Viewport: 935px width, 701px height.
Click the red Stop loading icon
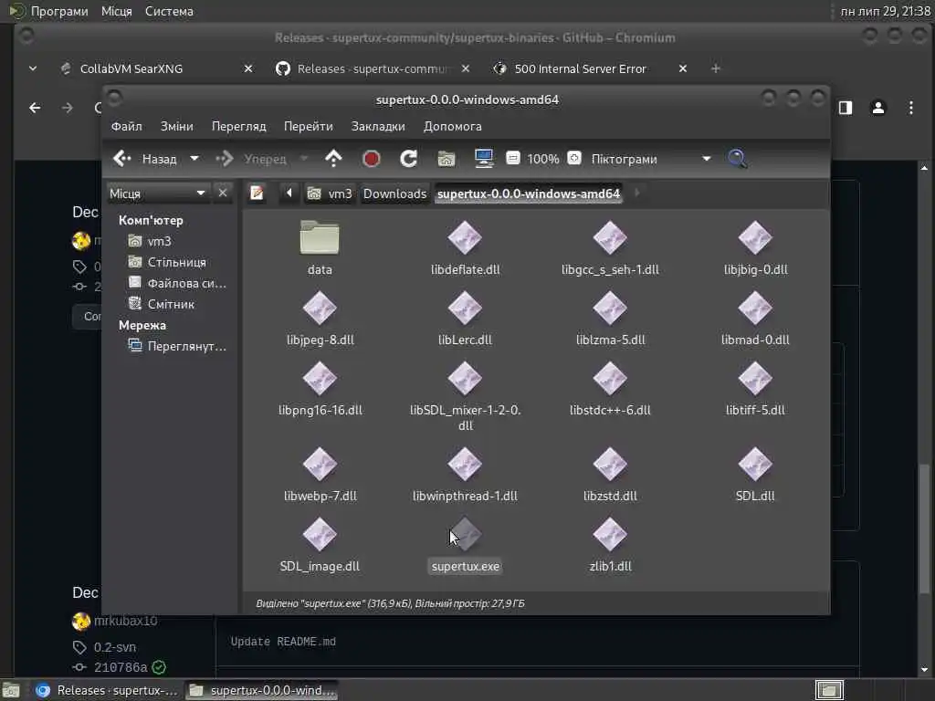[x=371, y=159]
